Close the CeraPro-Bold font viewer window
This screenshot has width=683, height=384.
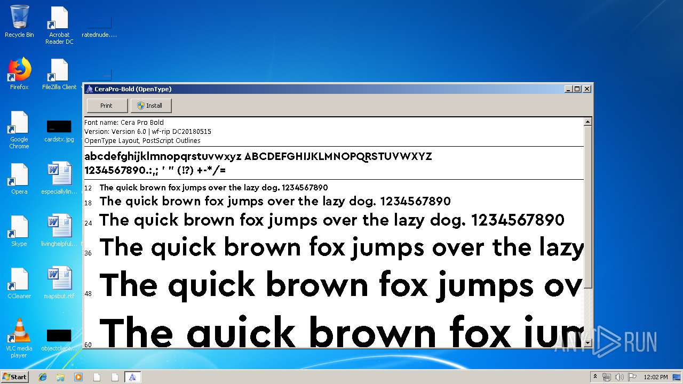click(587, 89)
